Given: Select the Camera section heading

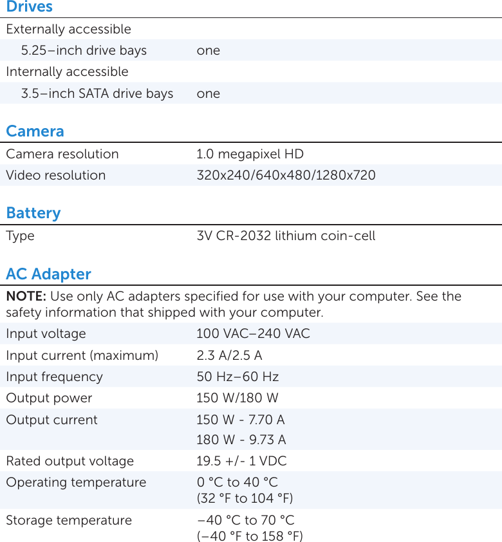Looking at the screenshot, I should tap(35, 131).
